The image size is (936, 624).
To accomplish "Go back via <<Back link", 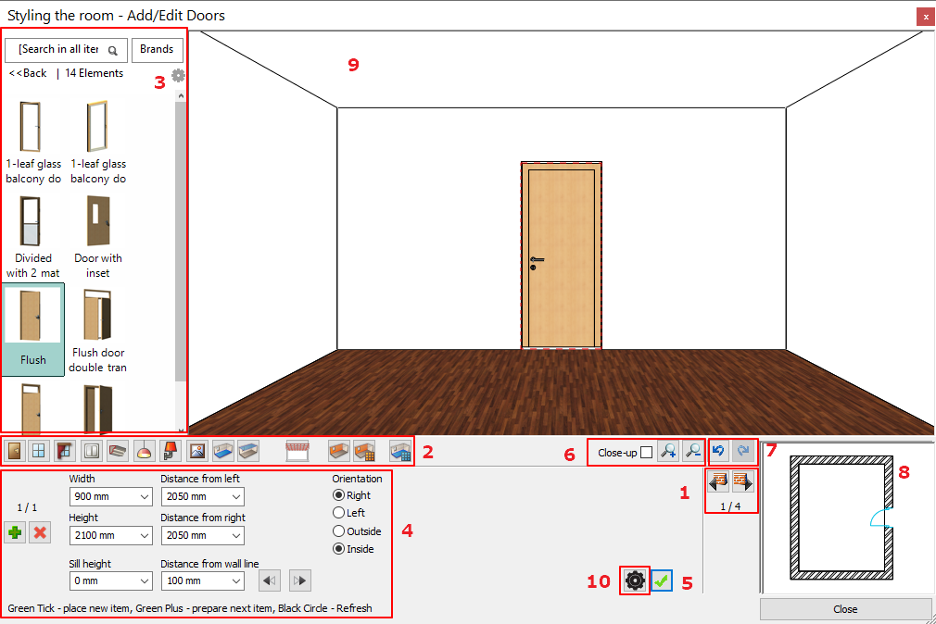I will pyautogui.click(x=28, y=73).
